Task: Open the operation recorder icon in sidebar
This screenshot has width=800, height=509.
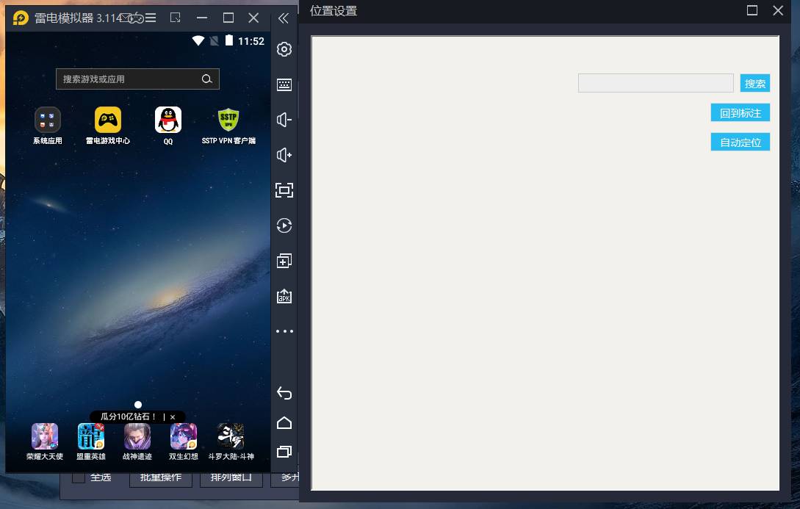Action: 284,225
